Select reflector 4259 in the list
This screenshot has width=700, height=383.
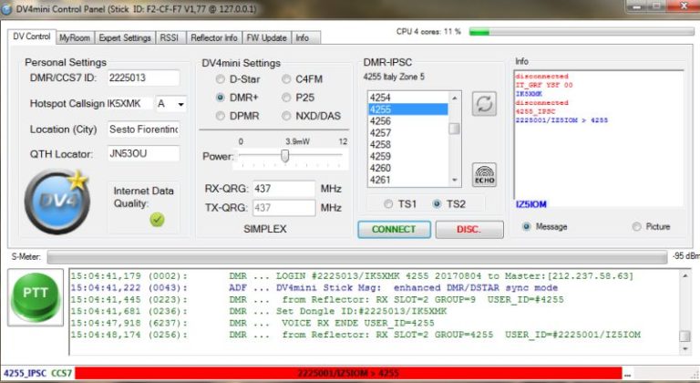(407, 156)
